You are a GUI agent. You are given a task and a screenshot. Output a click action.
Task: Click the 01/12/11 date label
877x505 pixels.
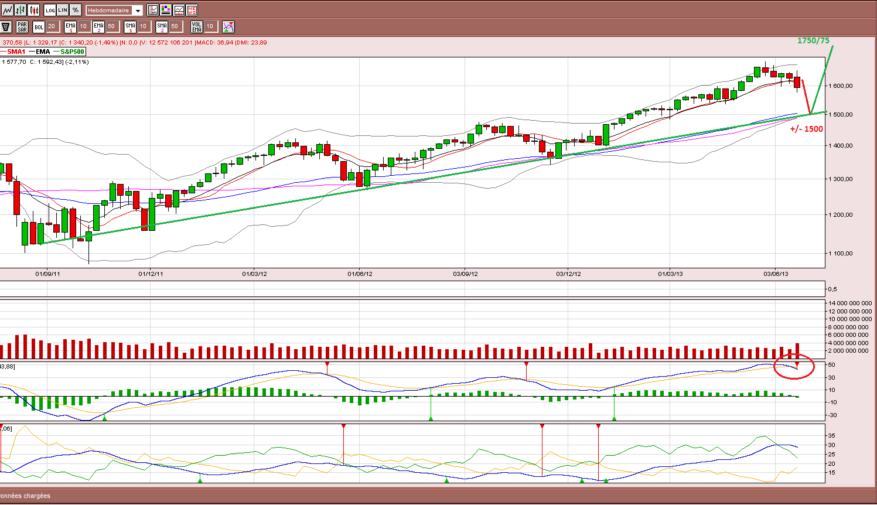coord(151,274)
